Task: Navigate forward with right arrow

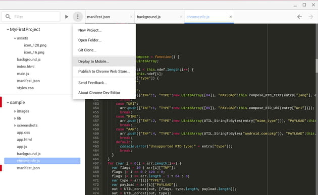Action: [310, 17]
